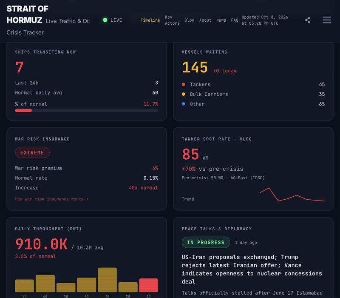The height and width of the screenshot is (298, 340).
Task: Click the green LIVE status dot
Action: click(x=105, y=20)
